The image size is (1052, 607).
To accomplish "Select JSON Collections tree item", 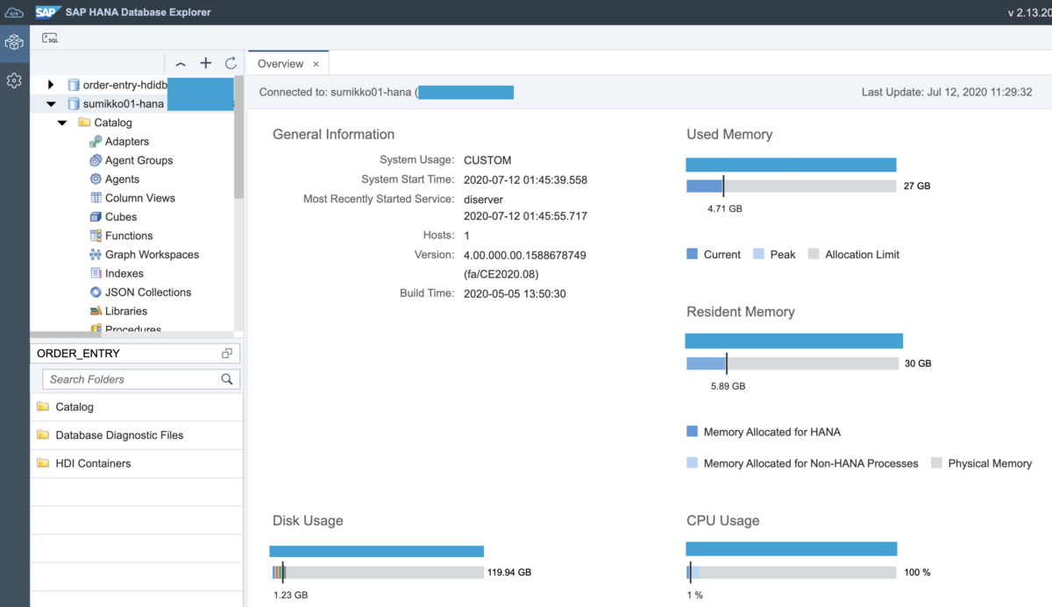I will (148, 292).
